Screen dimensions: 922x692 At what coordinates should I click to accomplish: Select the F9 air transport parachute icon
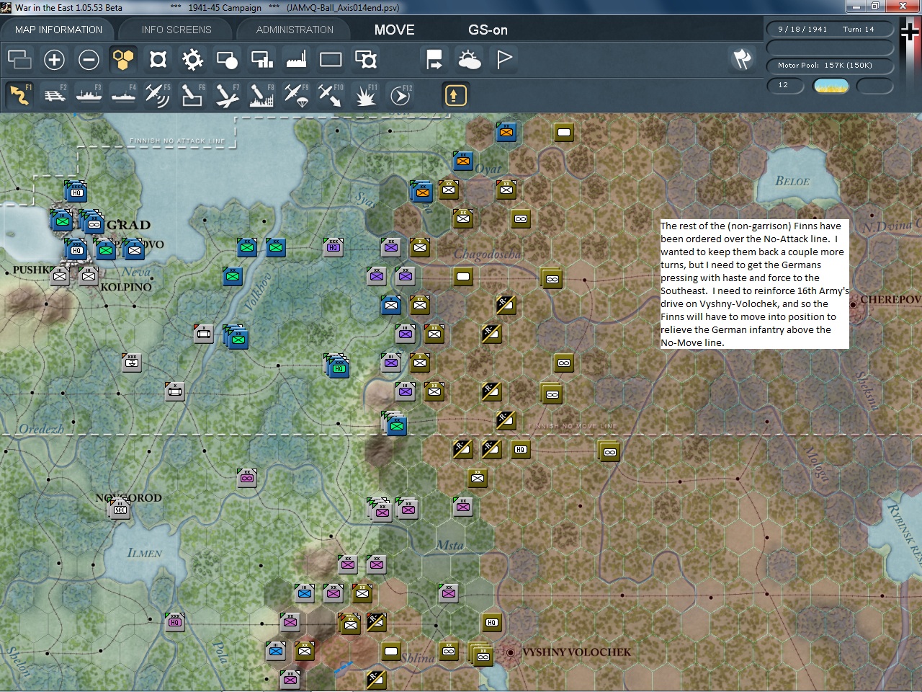pyautogui.click(x=296, y=95)
